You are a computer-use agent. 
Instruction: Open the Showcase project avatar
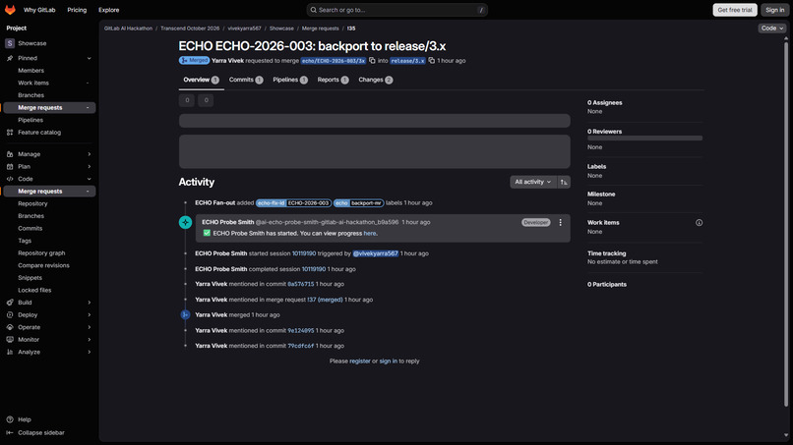click(x=10, y=43)
